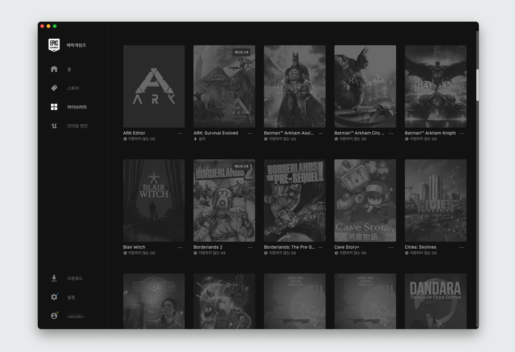
Task: Click the 에픽게임즈 brand text
Action: pyautogui.click(x=76, y=45)
